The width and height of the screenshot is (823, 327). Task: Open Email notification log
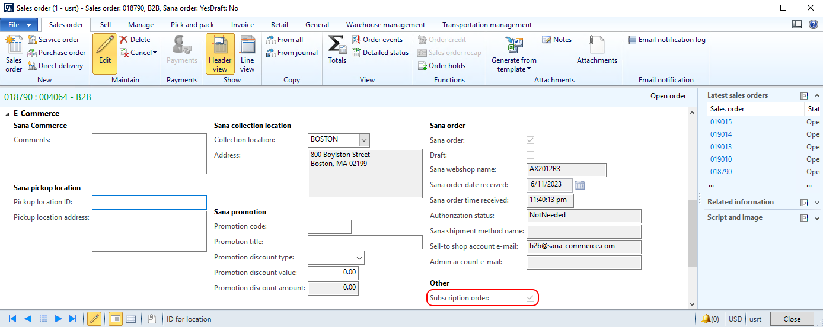click(666, 40)
